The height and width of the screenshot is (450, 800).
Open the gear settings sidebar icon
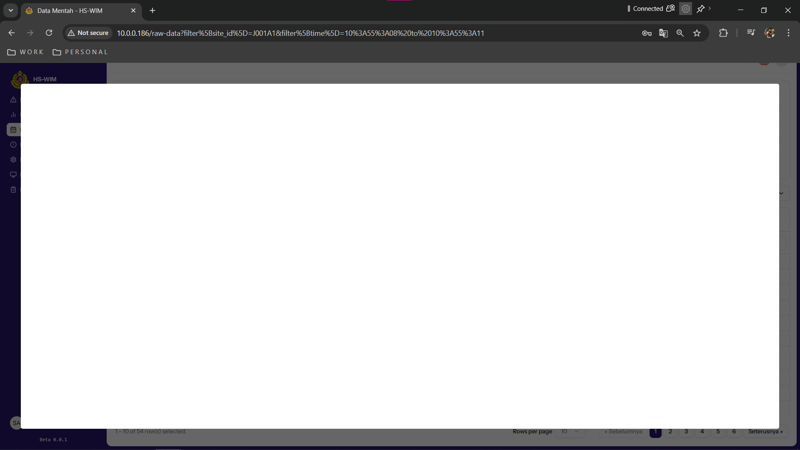[x=13, y=160]
